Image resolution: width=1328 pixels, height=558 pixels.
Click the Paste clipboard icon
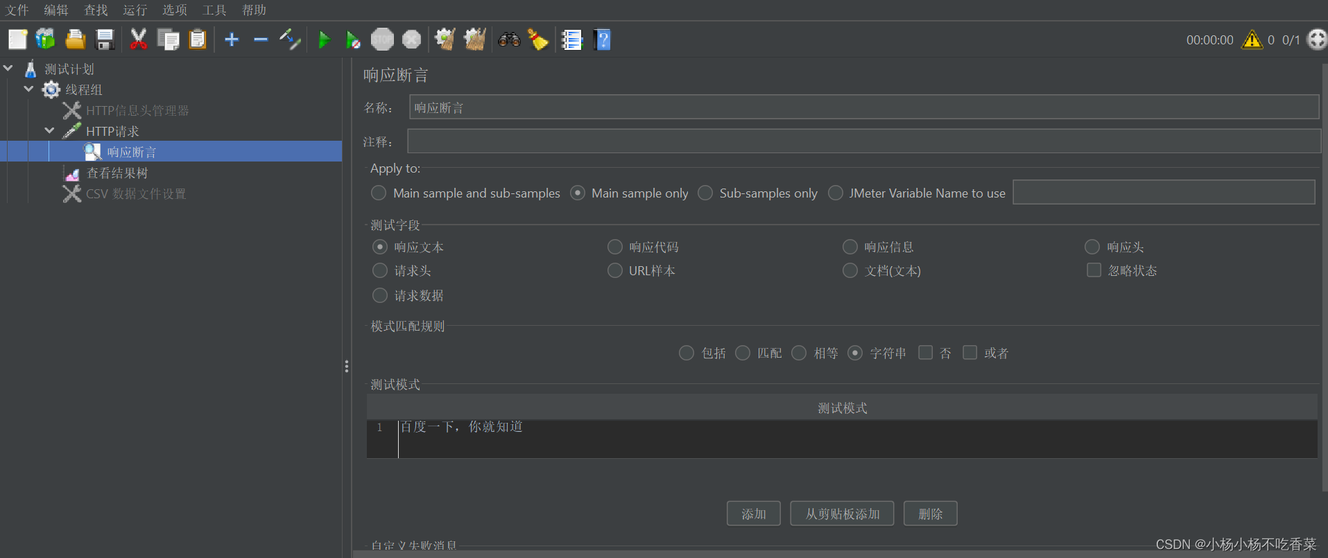click(198, 40)
